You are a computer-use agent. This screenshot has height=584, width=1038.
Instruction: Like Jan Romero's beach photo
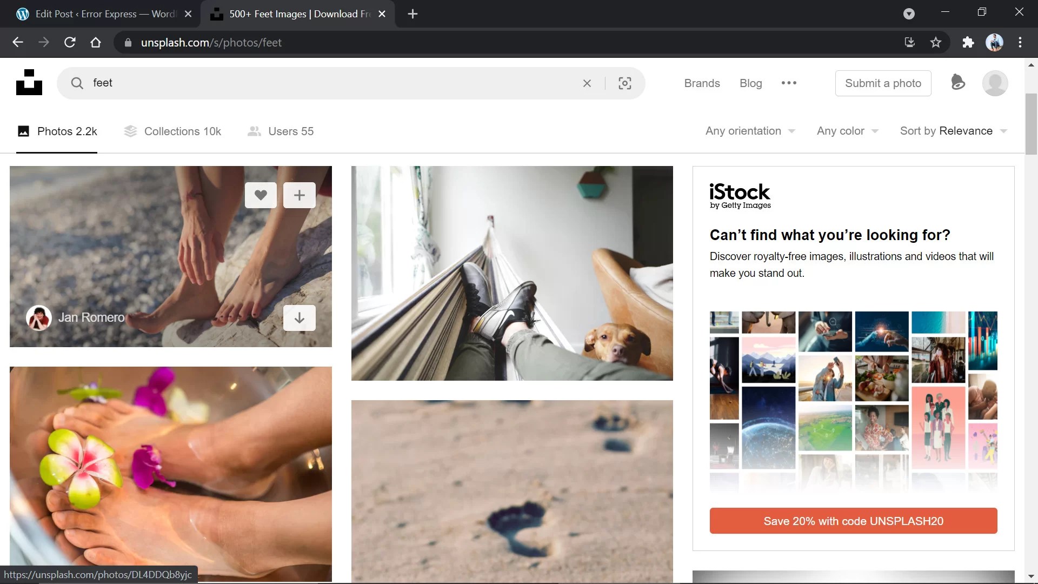point(261,195)
